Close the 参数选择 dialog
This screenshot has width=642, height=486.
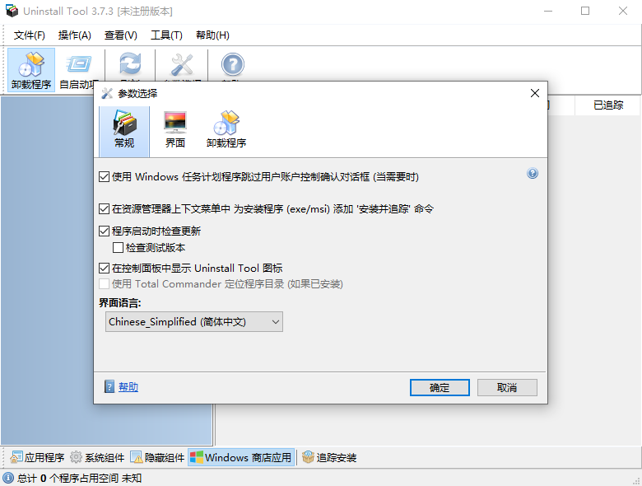pyautogui.click(x=535, y=93)
